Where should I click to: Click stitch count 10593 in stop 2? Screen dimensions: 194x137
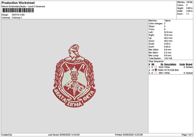160,70
